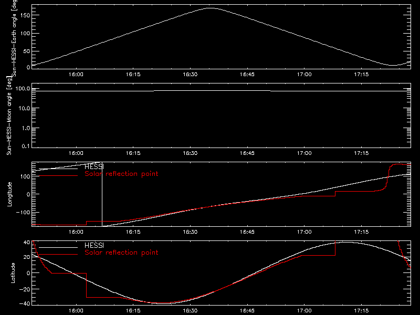The width and height of the screenshot is (420, 315).
Task: Click '100.0' tick on Moon angle axis
Action: coord(23,89)
